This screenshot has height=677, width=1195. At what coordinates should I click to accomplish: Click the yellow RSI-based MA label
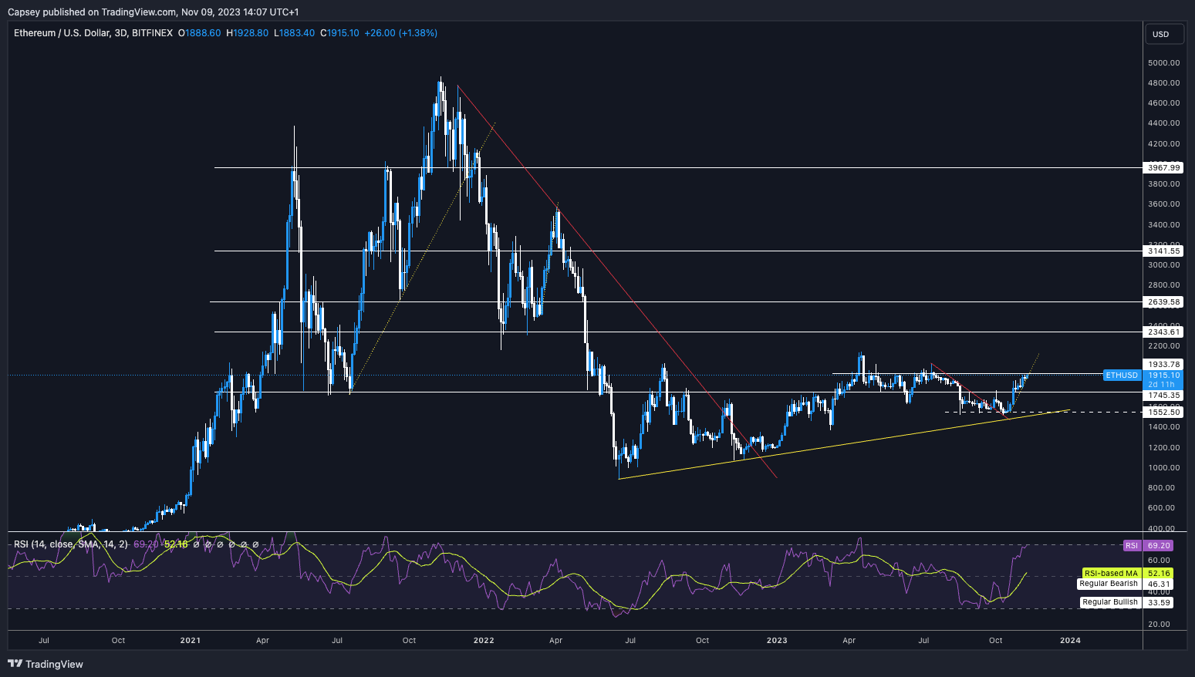click(x=1109, y=574)
